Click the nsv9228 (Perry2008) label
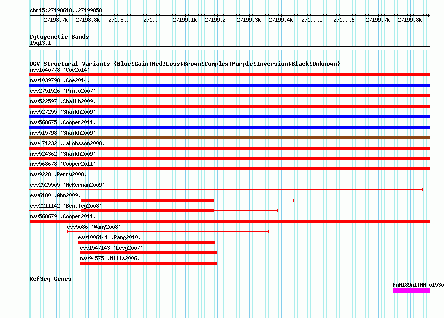This screenshot has width=444, height=318. pyautogui.click(x=58, y=174)
